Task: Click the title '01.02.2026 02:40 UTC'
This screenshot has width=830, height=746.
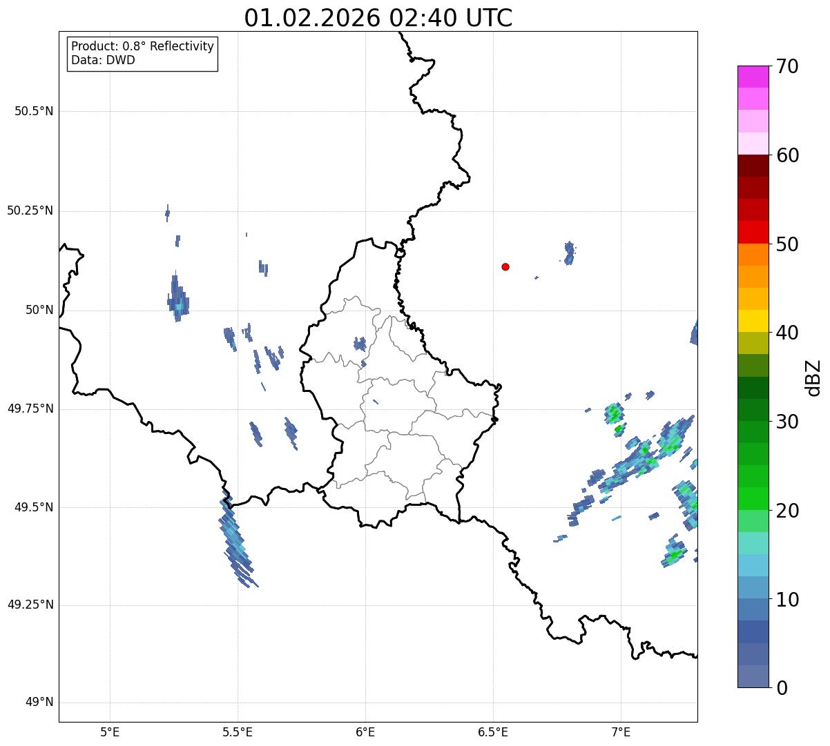Action: tap(378, 18)
